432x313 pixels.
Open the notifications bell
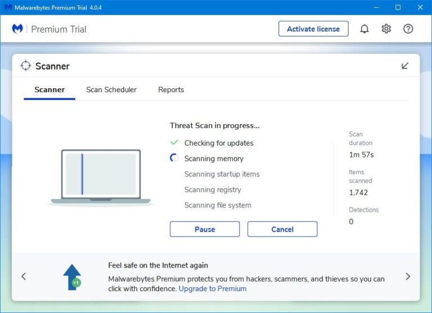click(x=364, y=29)
